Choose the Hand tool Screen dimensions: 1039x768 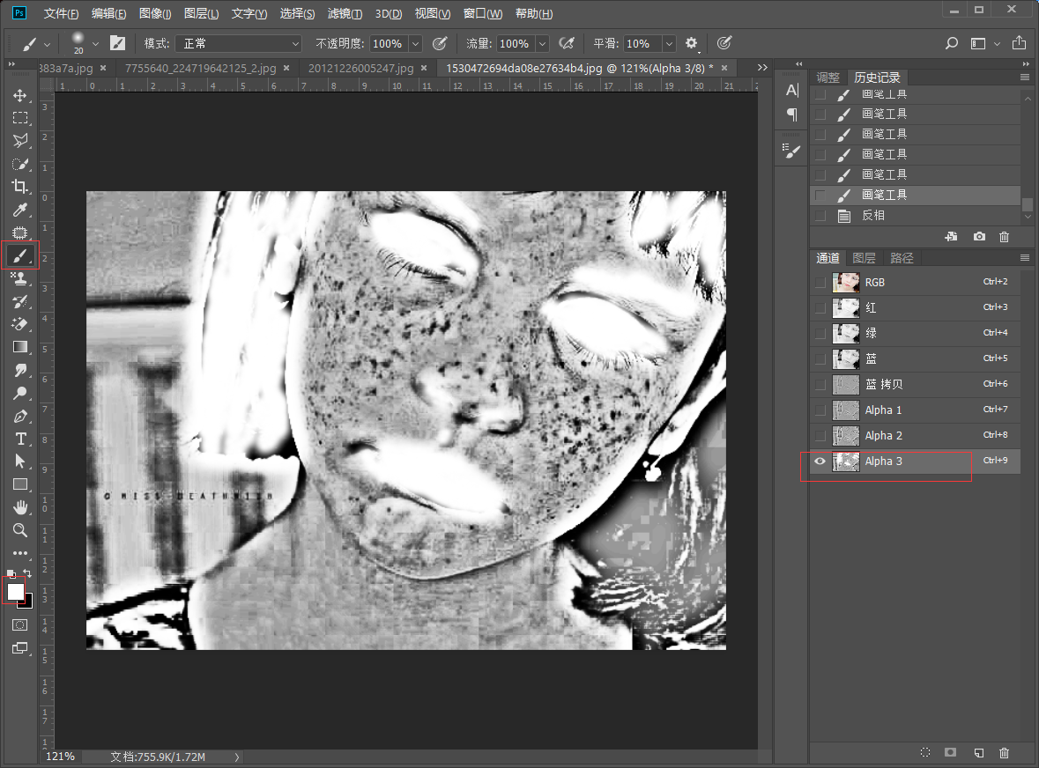[19, 507]
